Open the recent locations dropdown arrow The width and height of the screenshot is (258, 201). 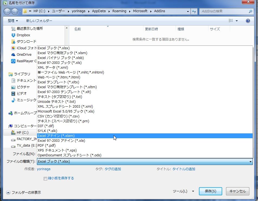(x=20, y=11)
